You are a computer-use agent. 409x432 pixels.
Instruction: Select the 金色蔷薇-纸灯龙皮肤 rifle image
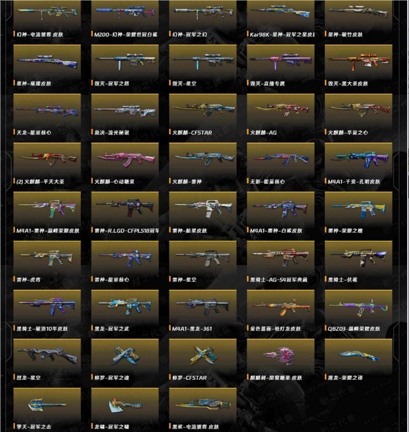(281, 307)
